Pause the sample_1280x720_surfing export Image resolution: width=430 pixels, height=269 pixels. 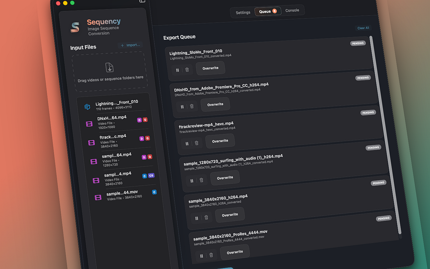coord(192,181)
